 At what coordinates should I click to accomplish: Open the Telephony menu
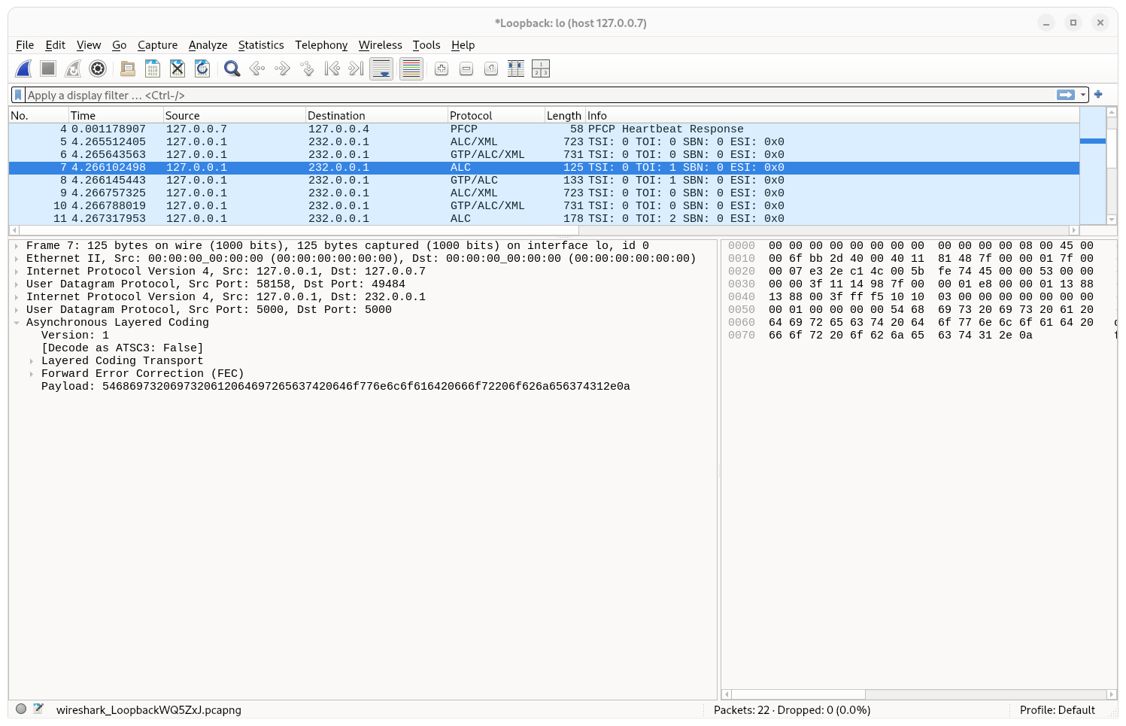click(x=321, y=45)
